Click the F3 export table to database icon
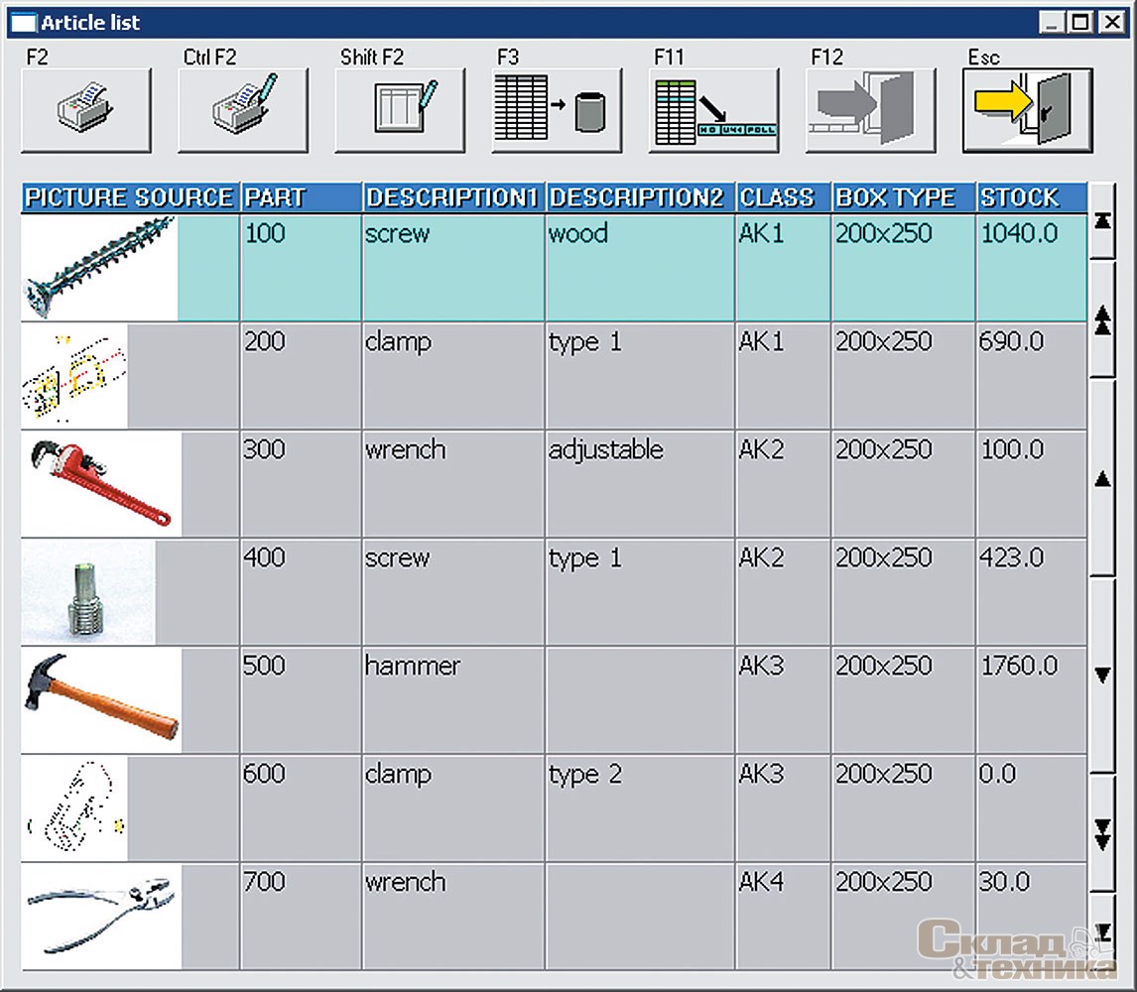Image resolution: width=1137 pixels, height=992 pixels. pos(557,110)
